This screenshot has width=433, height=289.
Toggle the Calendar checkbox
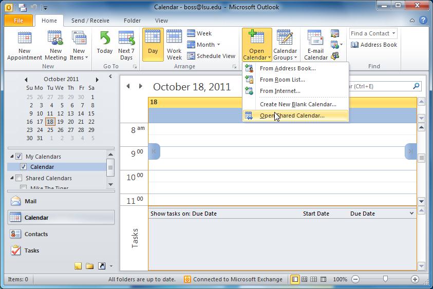click(x=24, y=167)
